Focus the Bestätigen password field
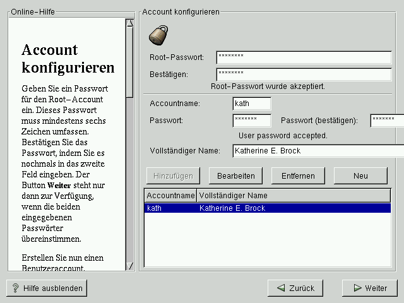Screen dimensions: 404x303 (x=304, y=74)
